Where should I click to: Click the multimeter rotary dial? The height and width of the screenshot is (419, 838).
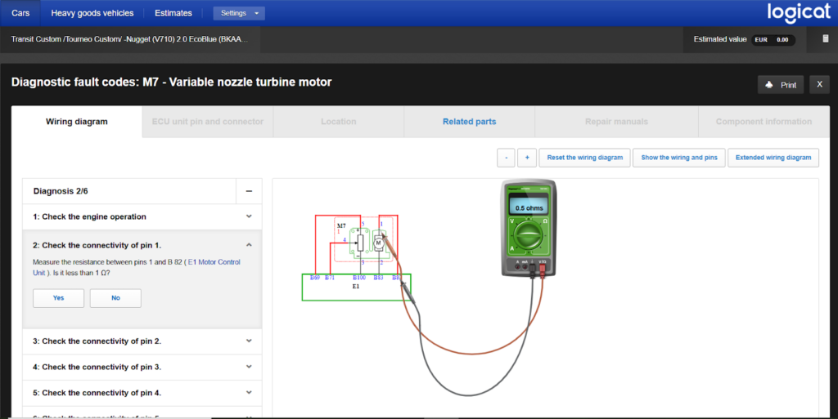coord(528,235)
